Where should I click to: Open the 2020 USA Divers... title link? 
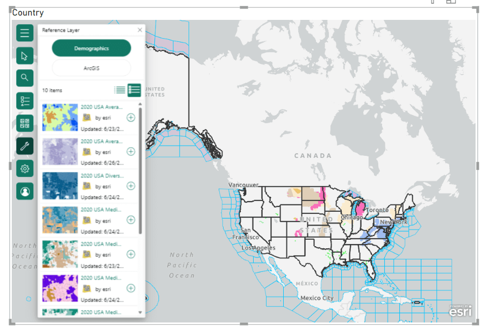[x=102, y=176]
